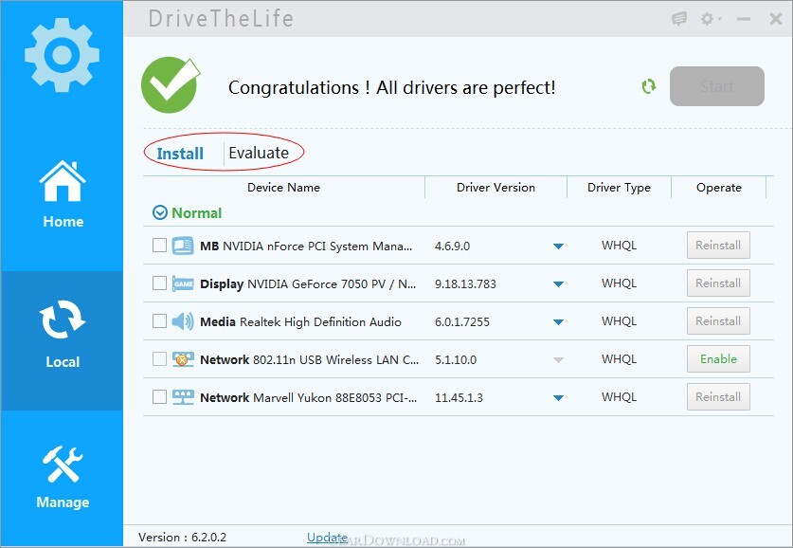Switch to the Evaluate tab
The height and width of the screenshot is (548, 793).
[x=259, y=153]
